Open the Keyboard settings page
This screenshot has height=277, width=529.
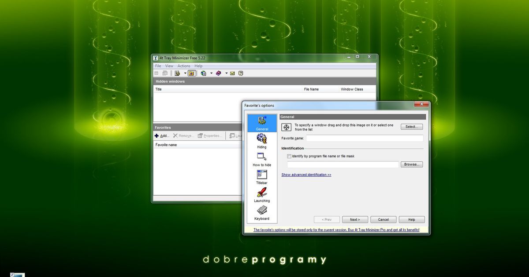click(262, 212)
